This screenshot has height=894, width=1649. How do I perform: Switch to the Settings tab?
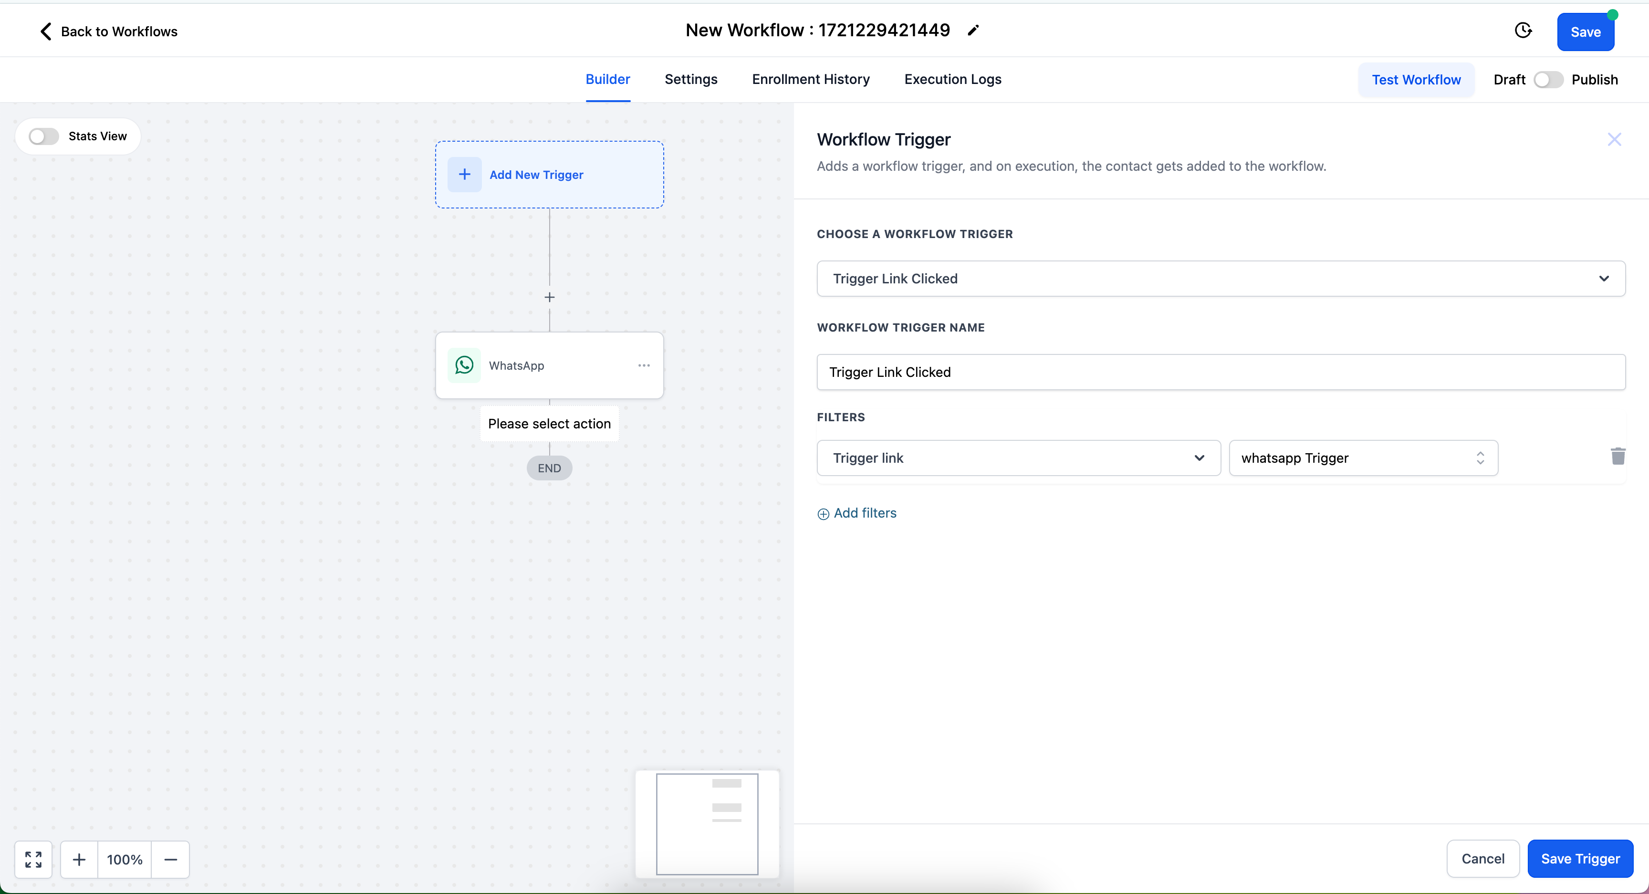[x=691, y=79]
